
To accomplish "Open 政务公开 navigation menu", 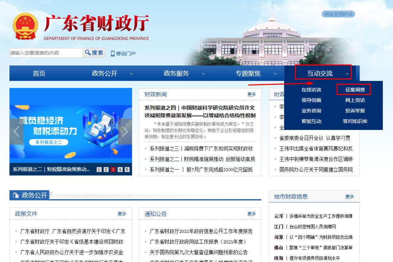I will pyautogui.click(x=104, y=73).
